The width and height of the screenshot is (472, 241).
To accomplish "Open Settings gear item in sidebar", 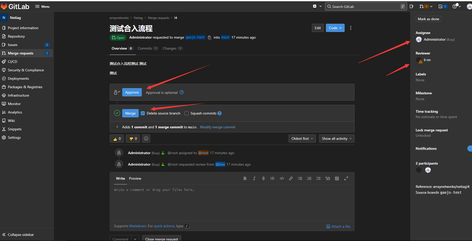I will click(x=14, y=137).
